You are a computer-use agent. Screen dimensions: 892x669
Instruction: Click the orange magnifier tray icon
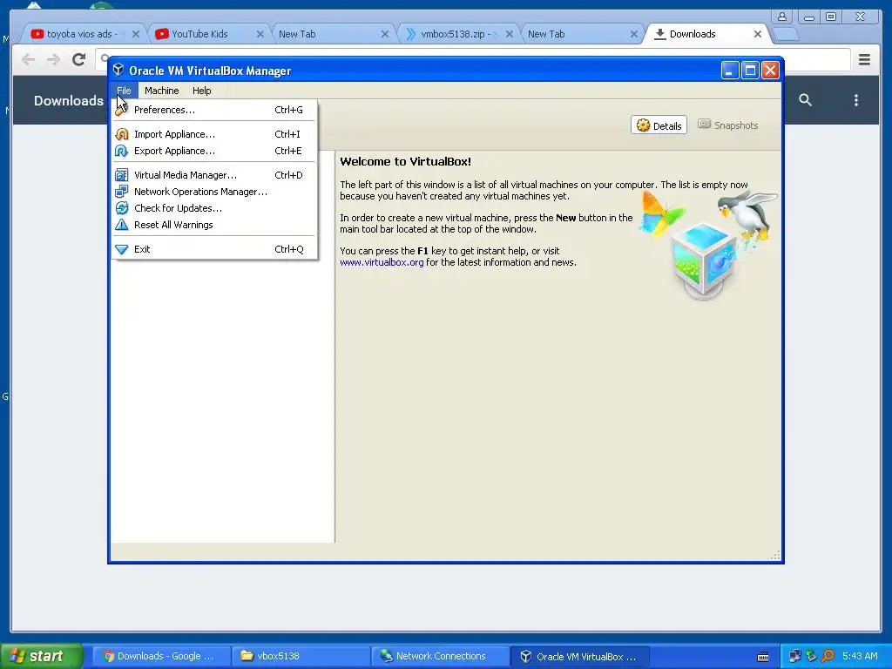tap(828, 656)
